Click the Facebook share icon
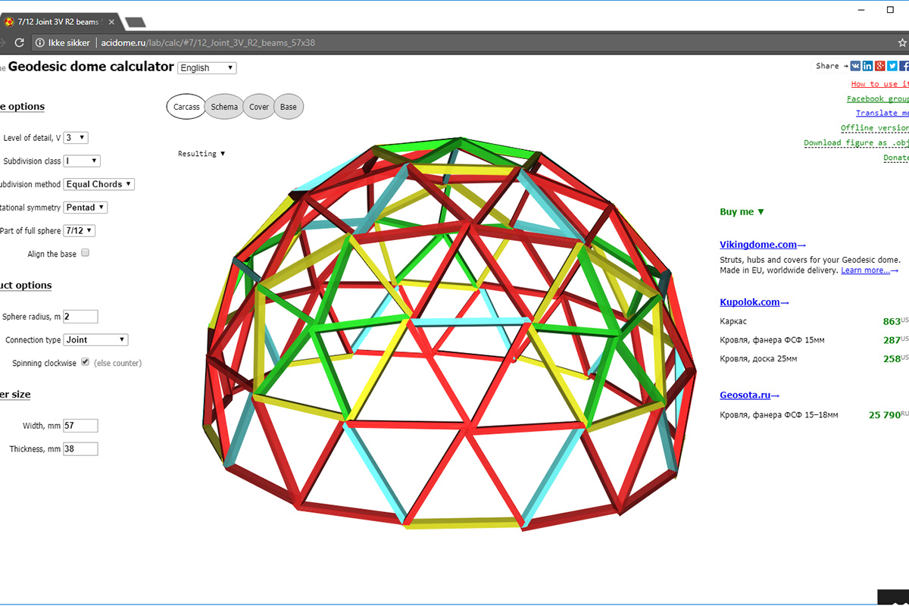 tap(904, 67)
